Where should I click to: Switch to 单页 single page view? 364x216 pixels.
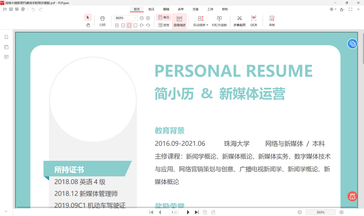[164, 18]
